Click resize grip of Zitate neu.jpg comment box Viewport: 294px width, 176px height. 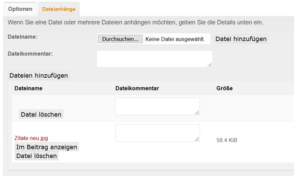pos(197,139)
